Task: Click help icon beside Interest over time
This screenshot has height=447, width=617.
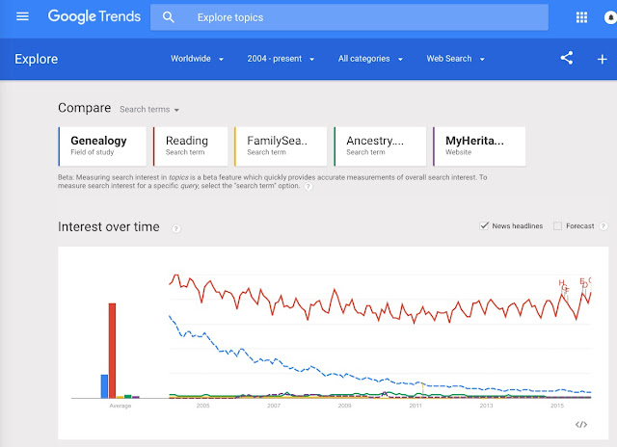Action: [175, 228]
